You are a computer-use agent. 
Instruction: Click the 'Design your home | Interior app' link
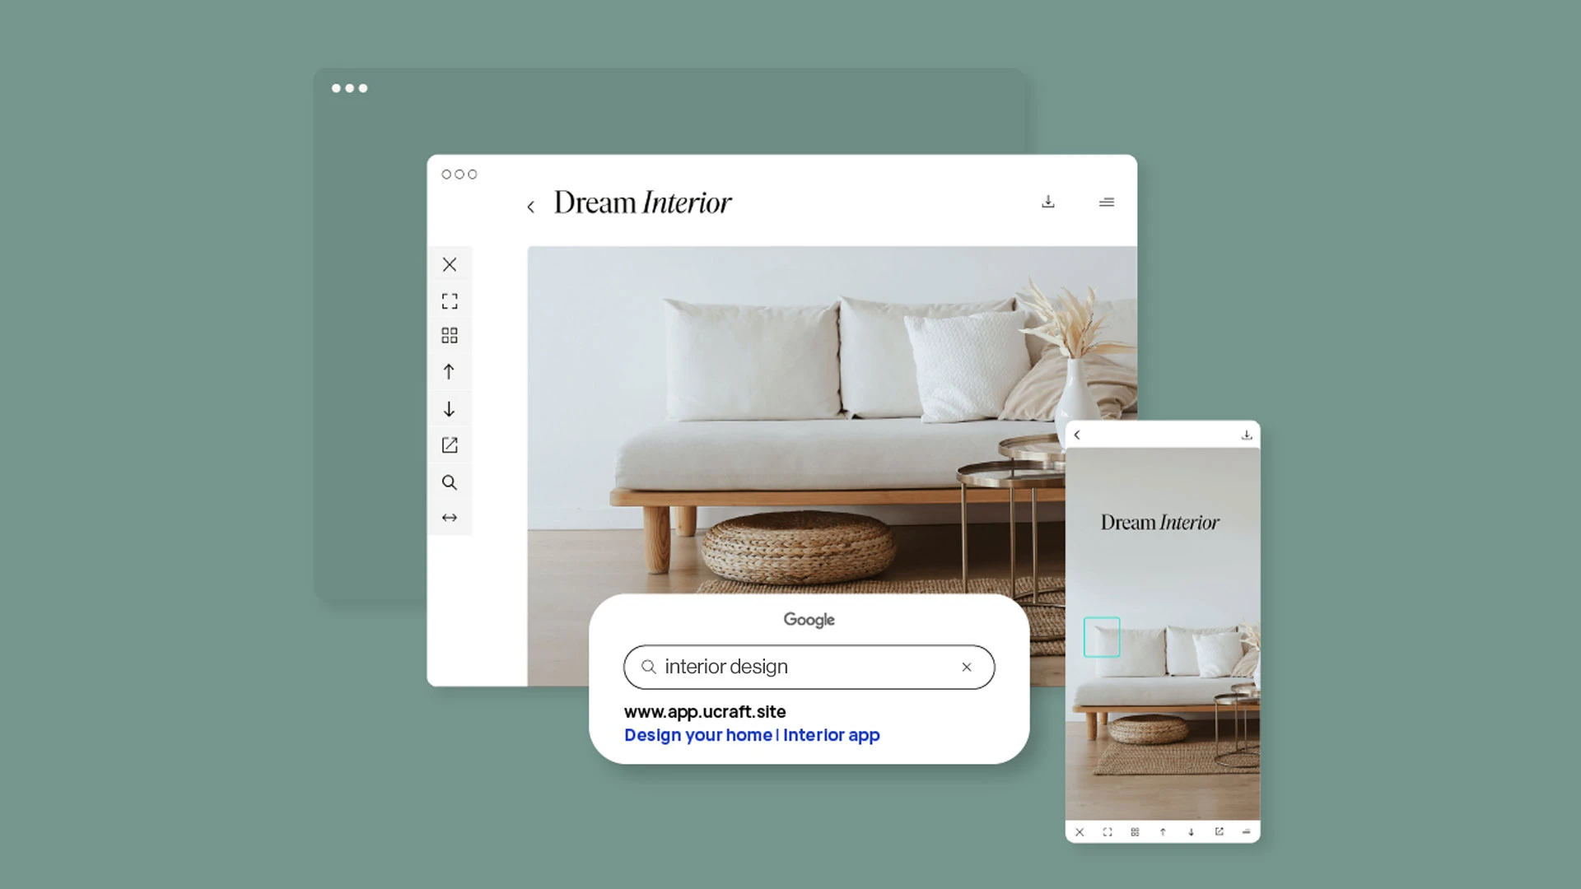click(753, 735)
